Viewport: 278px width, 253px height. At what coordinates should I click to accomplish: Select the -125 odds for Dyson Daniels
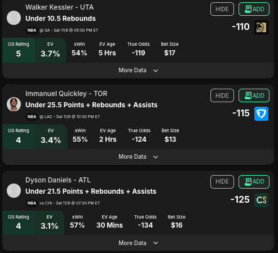pos(240,200)
